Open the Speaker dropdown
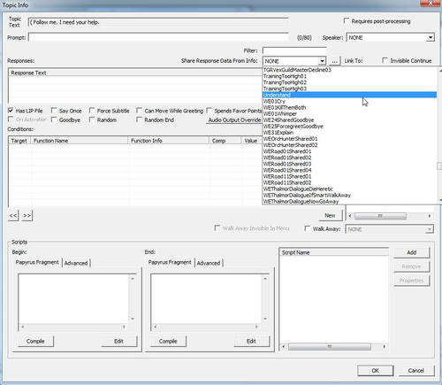442x385 pixels. point(431,38)
